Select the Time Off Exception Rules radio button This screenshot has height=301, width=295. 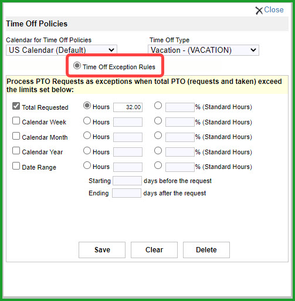(x=77, y=66)
